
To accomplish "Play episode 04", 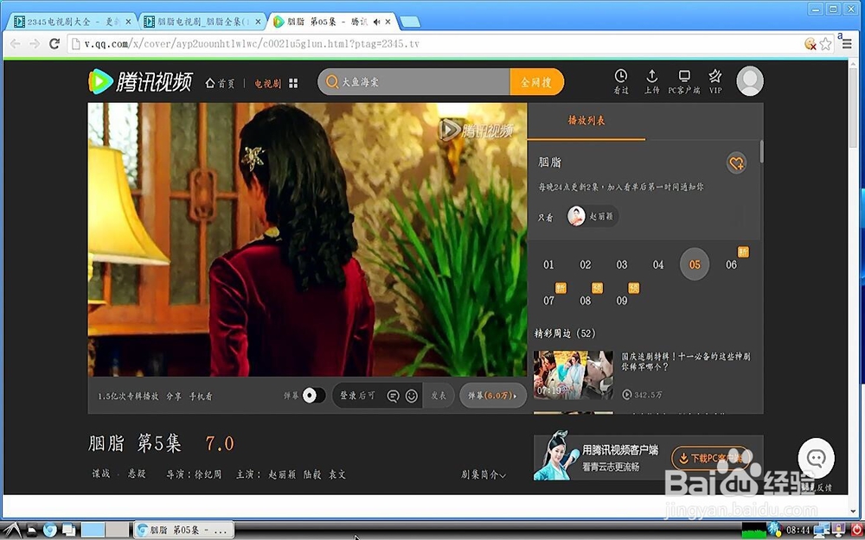I will point(658,265).
